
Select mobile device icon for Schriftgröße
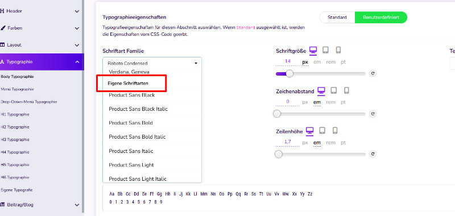338,51
